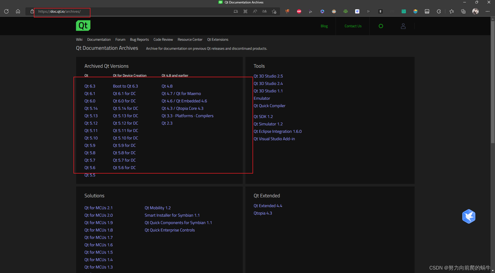Open Qt Eclipse Integration 1.6.0 link
Screen dimensions: 495x273
[278, 131]
